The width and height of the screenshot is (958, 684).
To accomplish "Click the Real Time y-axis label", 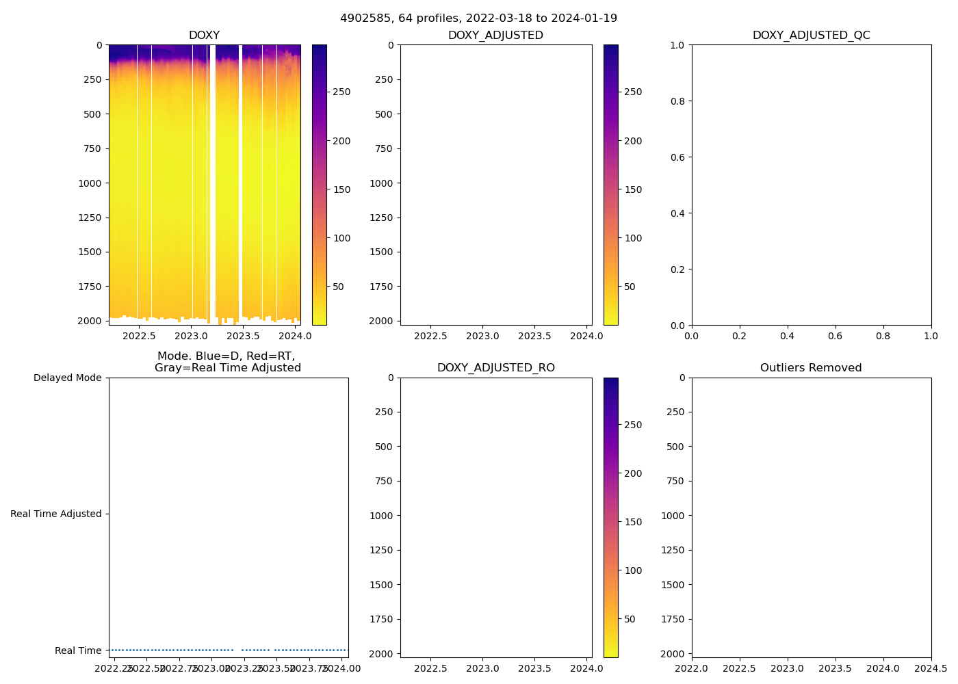I will coord(78,650).
